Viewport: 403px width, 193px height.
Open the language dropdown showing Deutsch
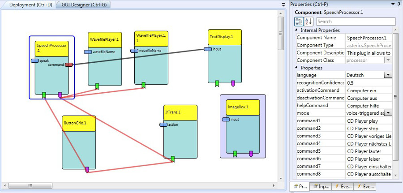[x=388, y=75]
